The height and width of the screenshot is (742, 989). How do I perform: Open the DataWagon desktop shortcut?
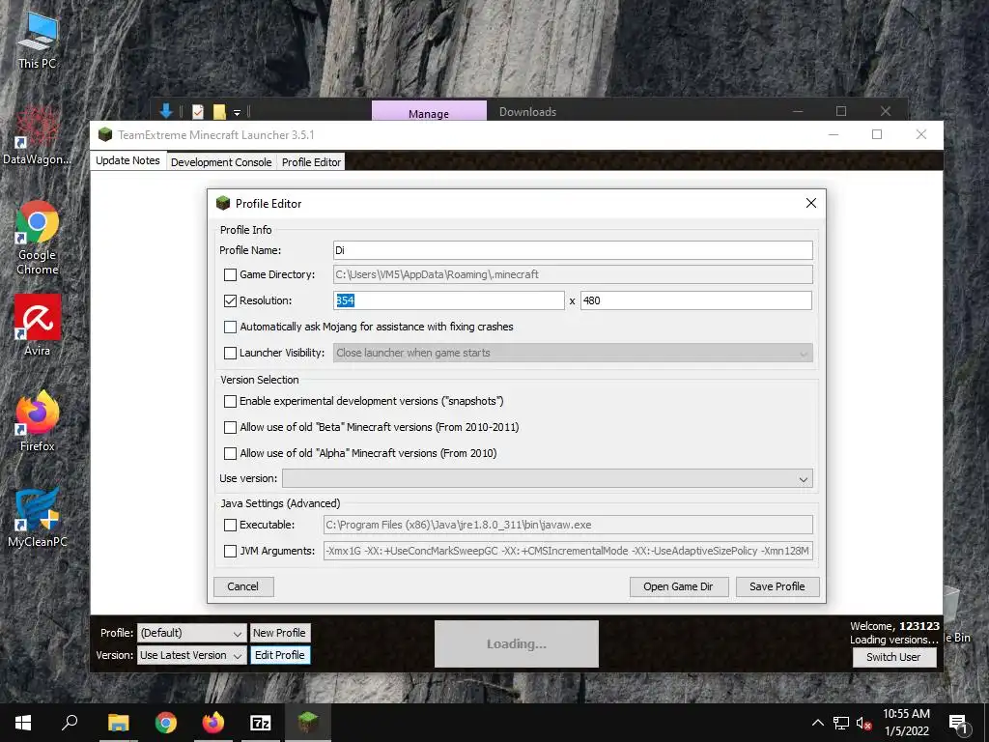pos(37,135)
